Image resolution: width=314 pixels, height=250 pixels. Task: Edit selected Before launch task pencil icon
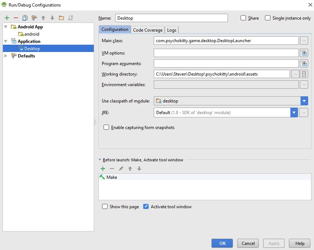click(121, 169)
